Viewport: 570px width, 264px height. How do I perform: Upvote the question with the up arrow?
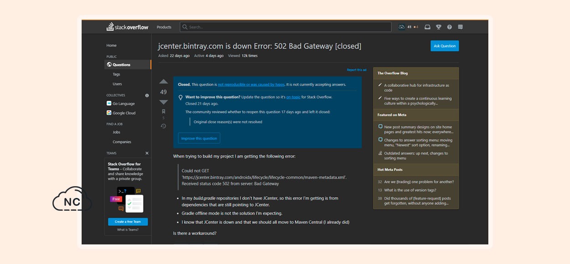[163, 82]
